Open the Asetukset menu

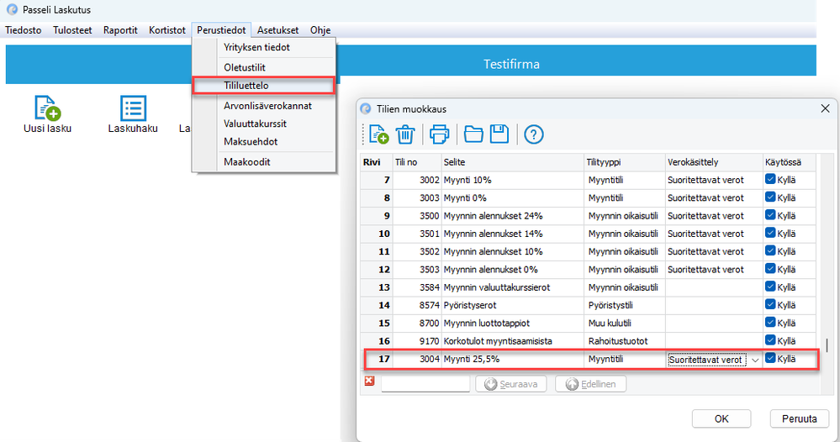pyautogui.click(x=278, y=30)
